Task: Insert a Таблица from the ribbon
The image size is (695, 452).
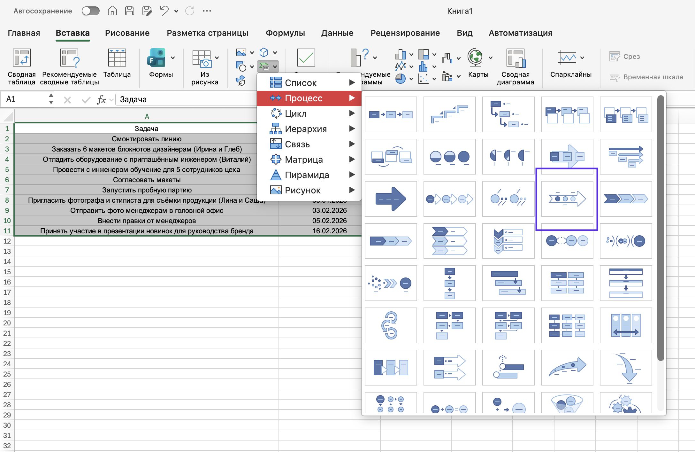Action: pos(117,58)
